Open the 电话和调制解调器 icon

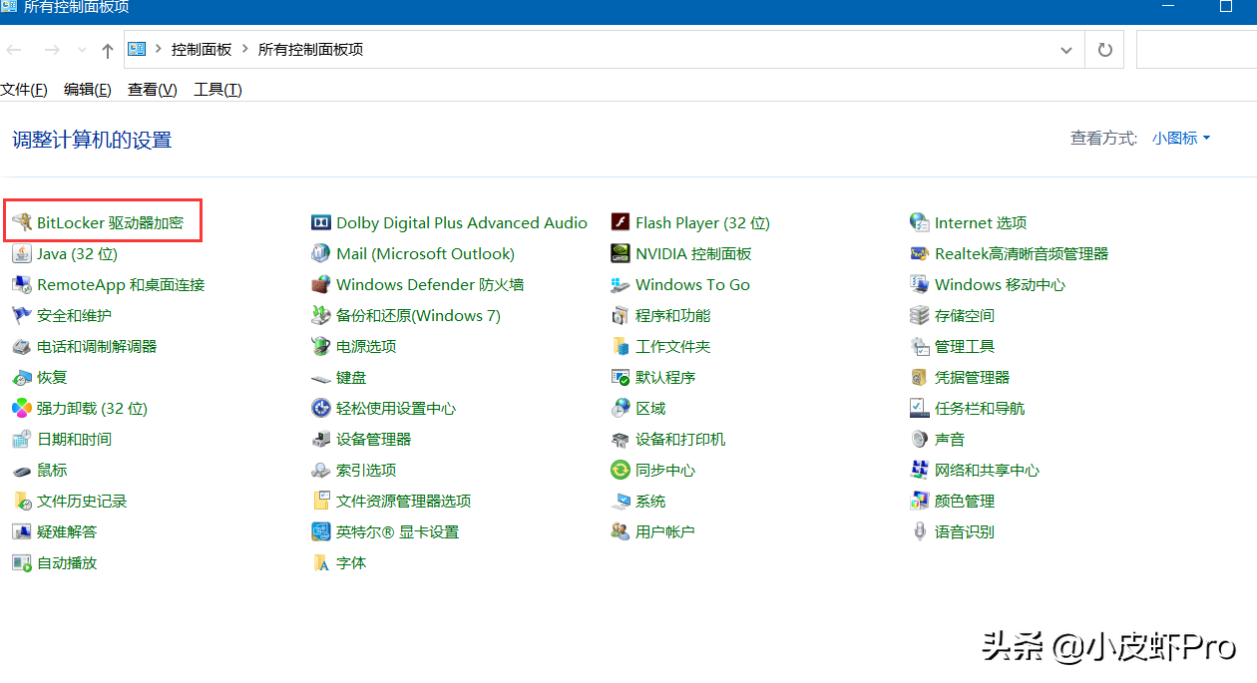point(22,346)
